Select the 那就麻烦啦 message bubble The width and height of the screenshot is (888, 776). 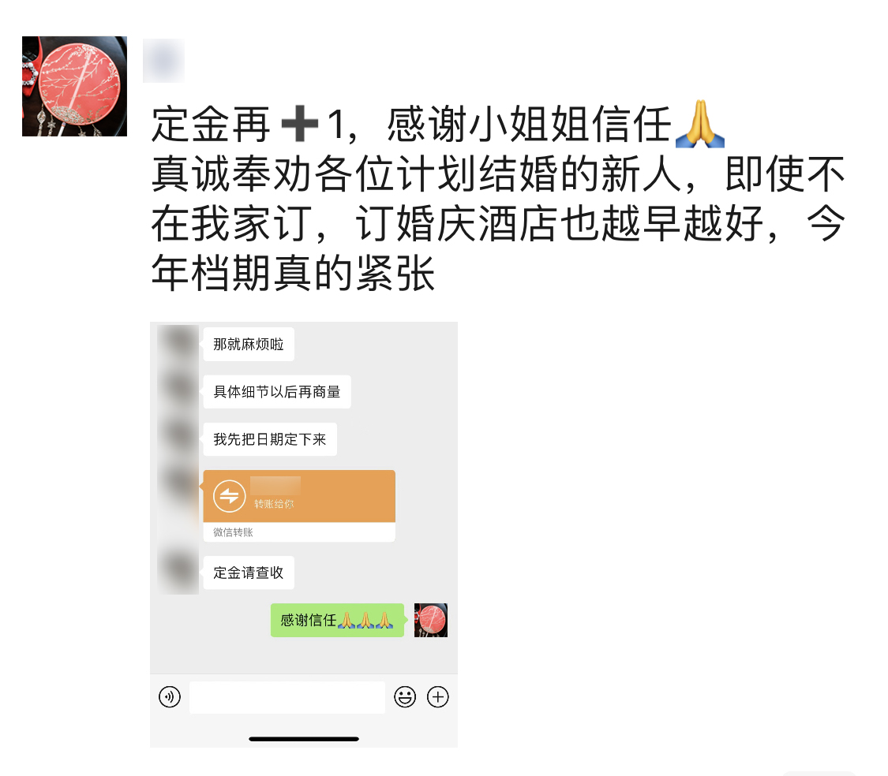249,344
